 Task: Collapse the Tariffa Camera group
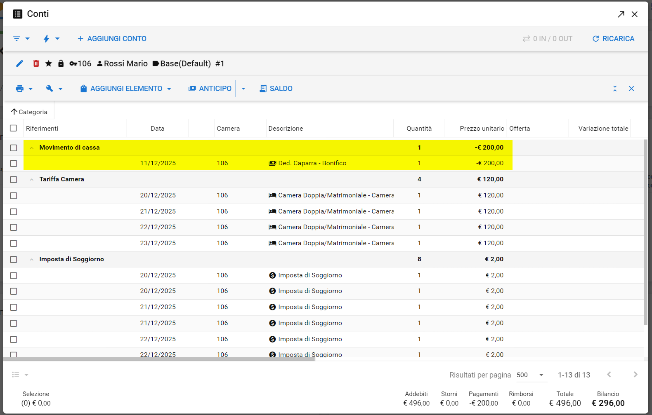pos(32,180)
